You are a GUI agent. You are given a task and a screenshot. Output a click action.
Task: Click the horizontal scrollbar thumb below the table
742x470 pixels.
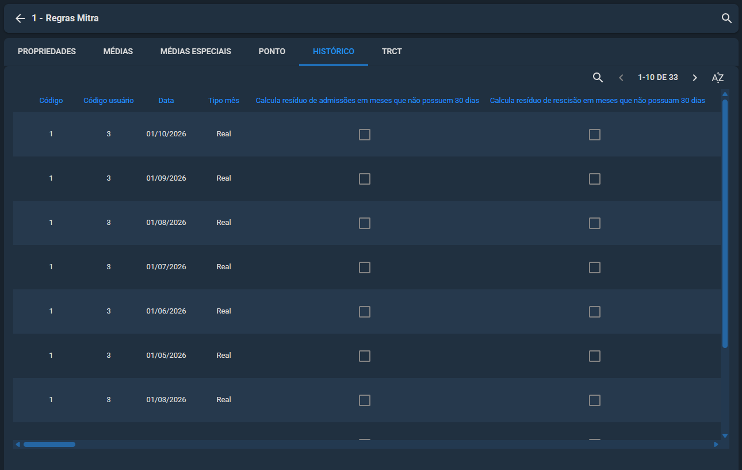pyautogui.click(x=49, y=444)
